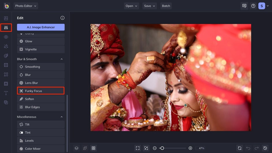Click the Batch button
272x153 pixels.
(x=166, y=6)
